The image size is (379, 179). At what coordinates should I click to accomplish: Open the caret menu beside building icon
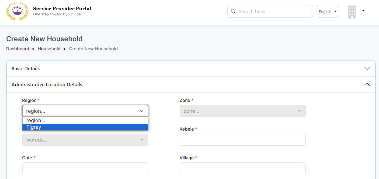[x=363, y=11]
